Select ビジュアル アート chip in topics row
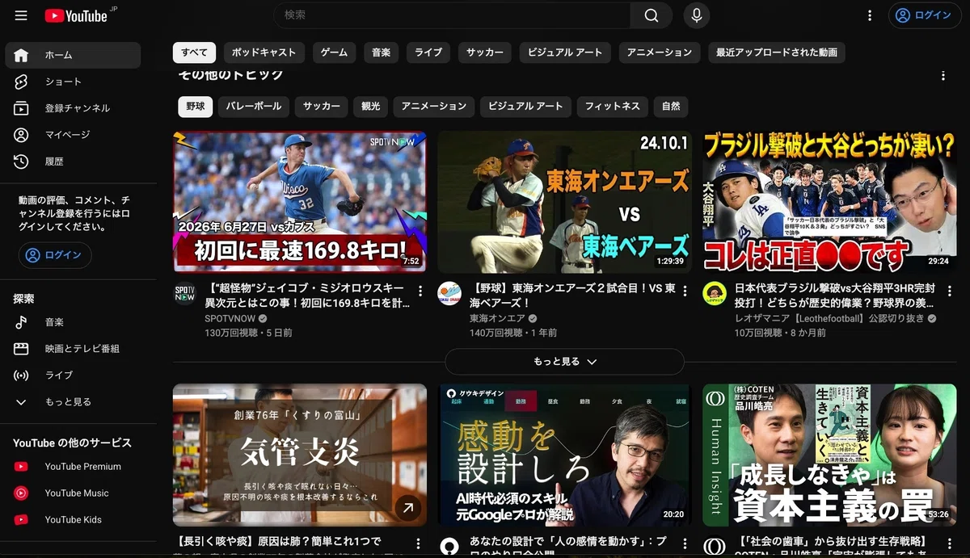The height and width of the screenshot is (558, 970). (526, 107)
